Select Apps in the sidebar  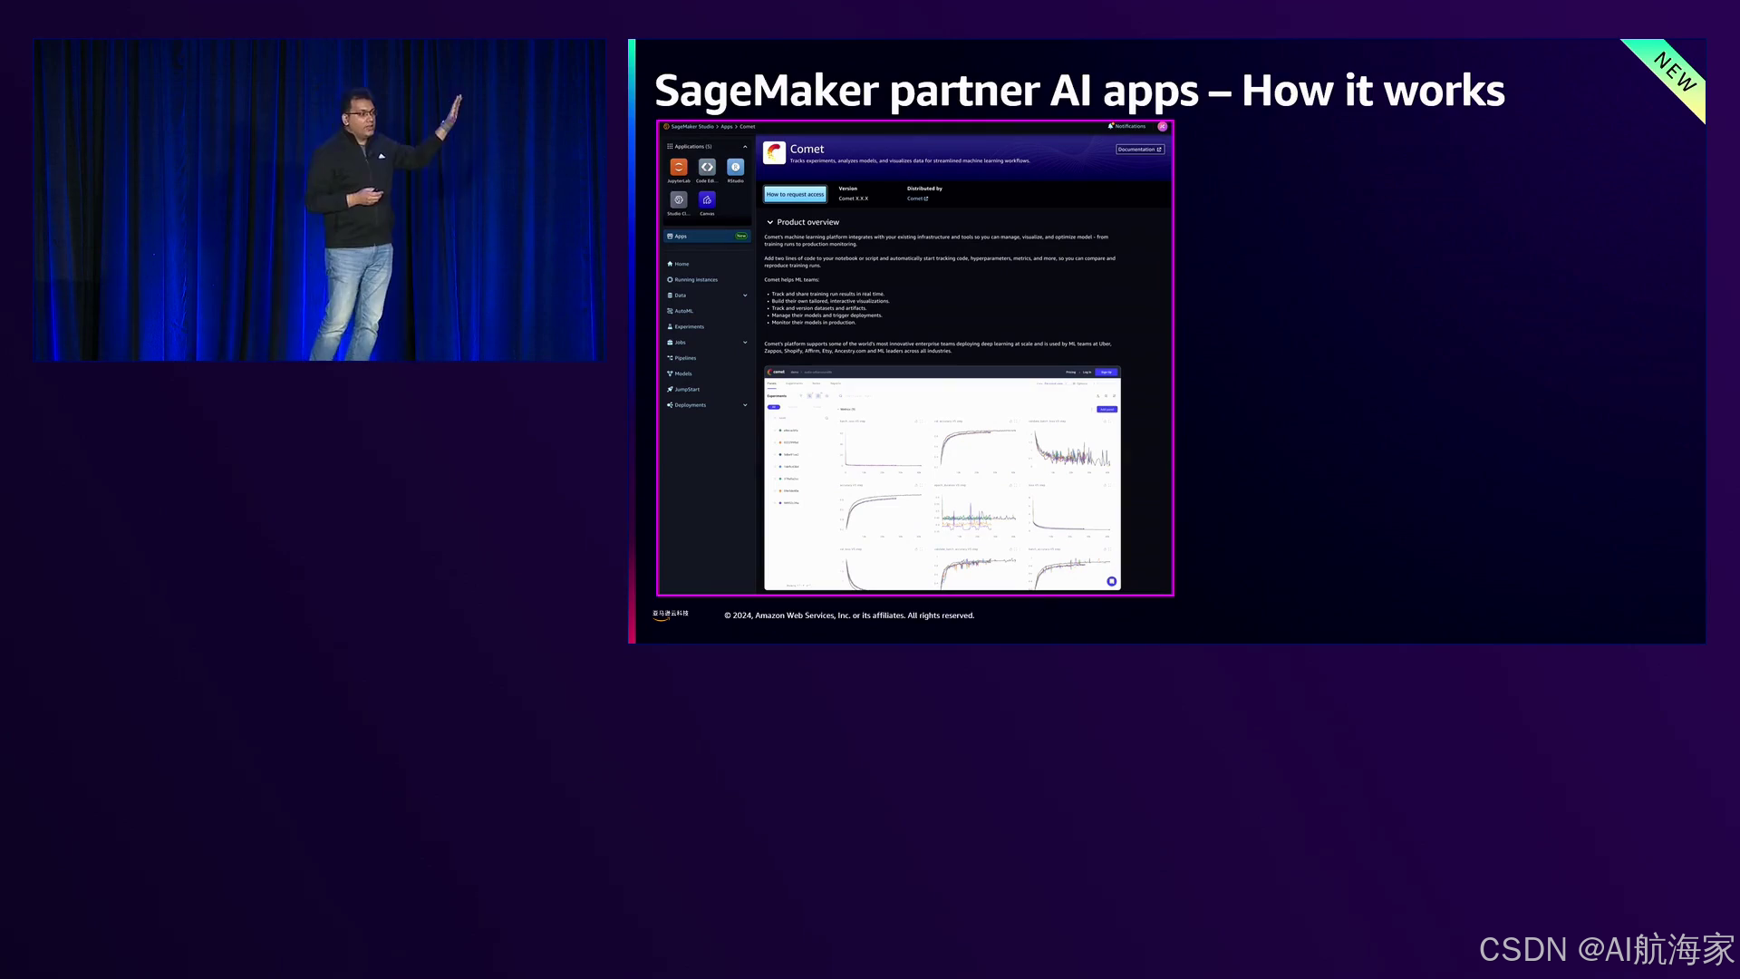click(681, 237)
